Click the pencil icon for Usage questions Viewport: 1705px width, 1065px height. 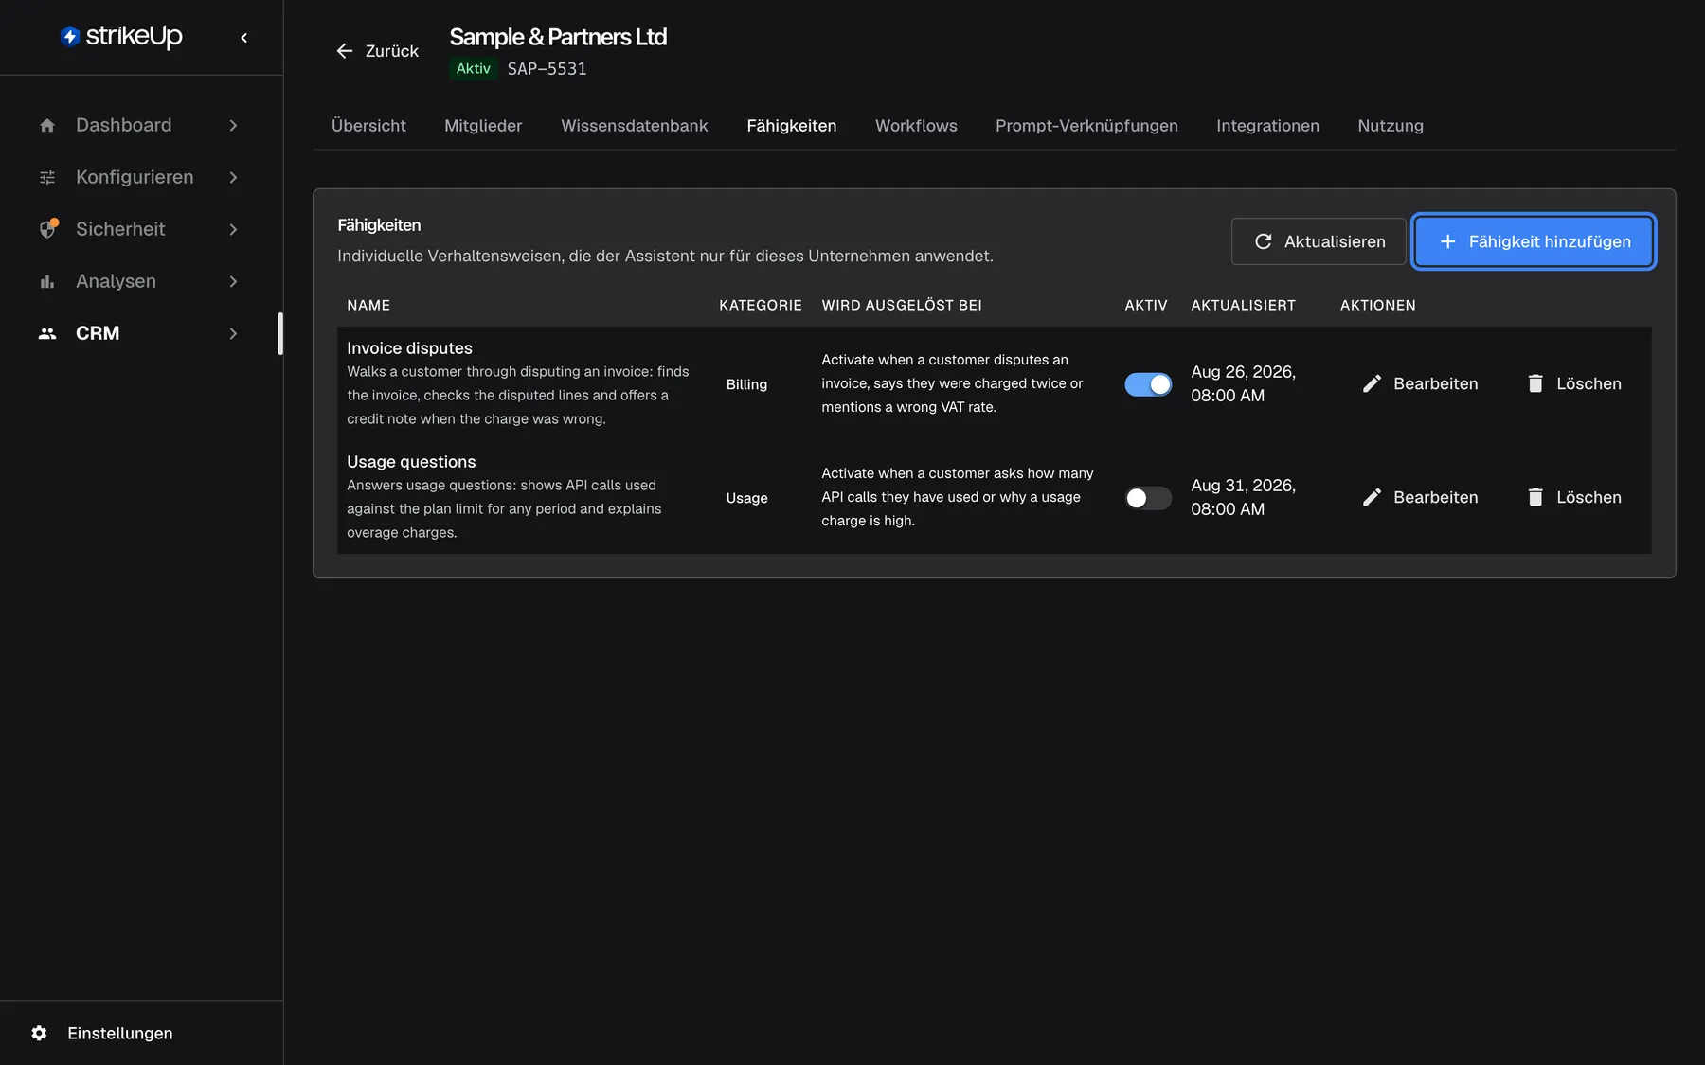pos(1372,497)
